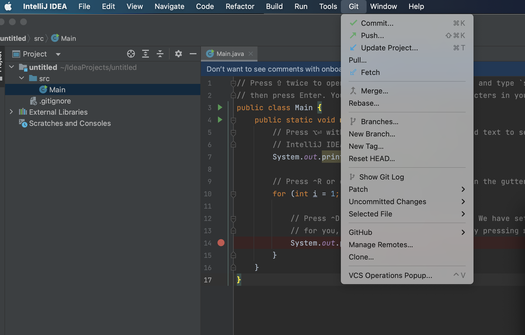This screenshot has width=525, height=335.
Task: Expand the GitHub submenu
Action: pos(463,232)
